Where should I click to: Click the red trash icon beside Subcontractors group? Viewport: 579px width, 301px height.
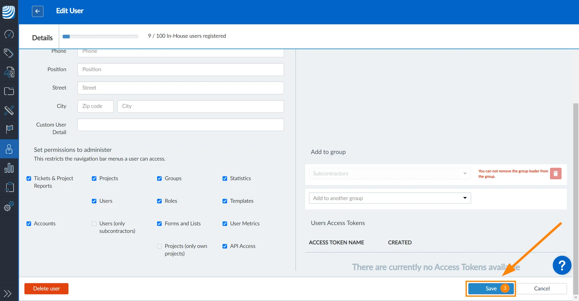pos(555,174)
